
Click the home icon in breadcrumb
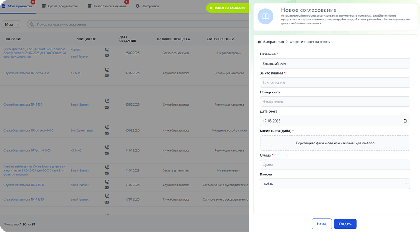[x=259, y=42]
